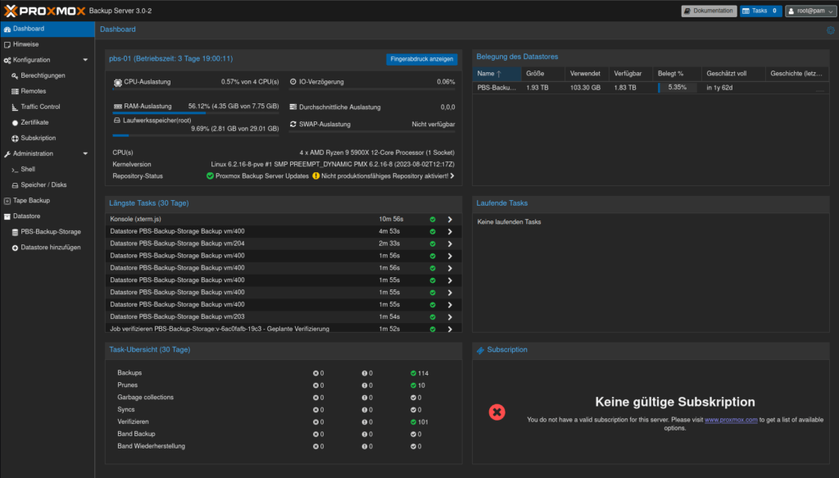This screenshot has height=478, width=839.
Task: Select the PBS-Backu... datastore row name
Action: (497, 88)
